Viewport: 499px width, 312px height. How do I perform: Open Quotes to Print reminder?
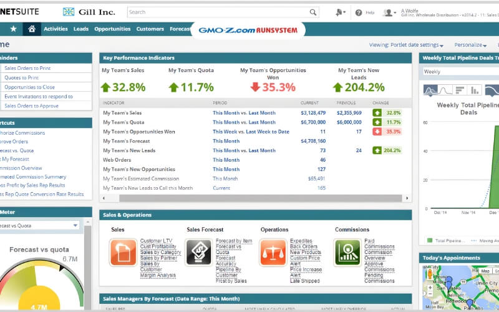21,77
